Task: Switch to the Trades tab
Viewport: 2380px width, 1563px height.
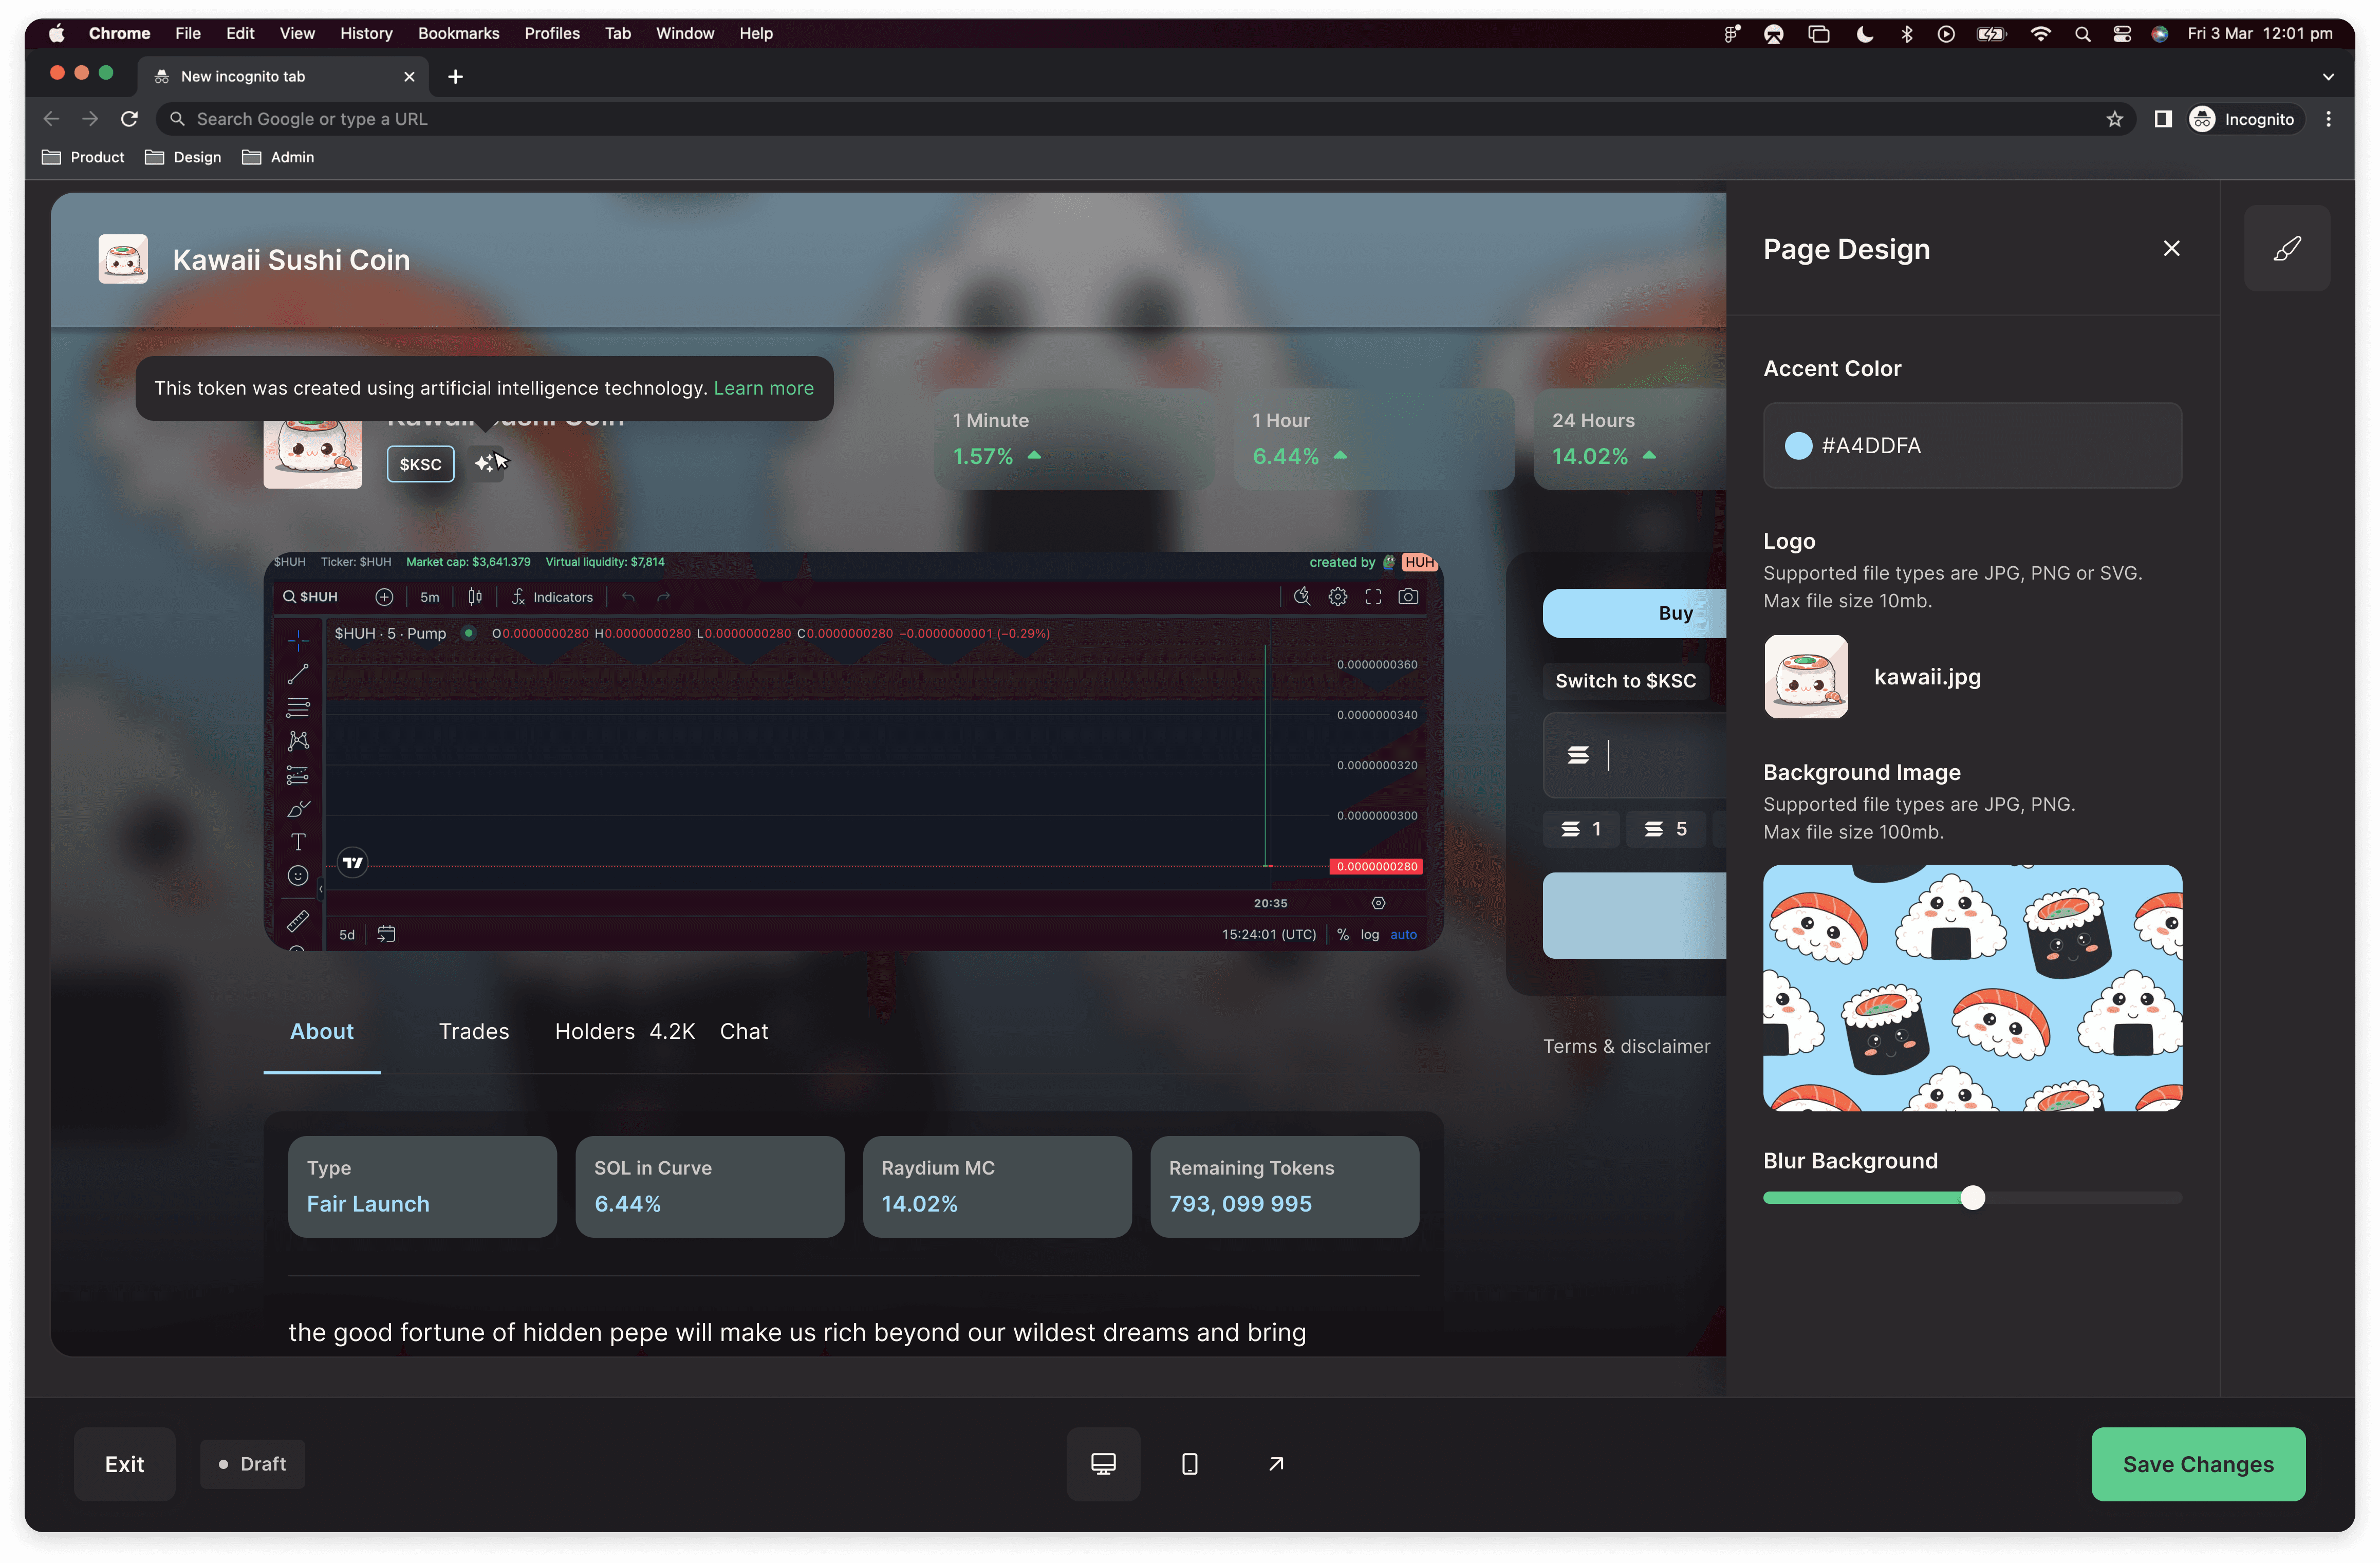Action: click(x=474, y=1031)
